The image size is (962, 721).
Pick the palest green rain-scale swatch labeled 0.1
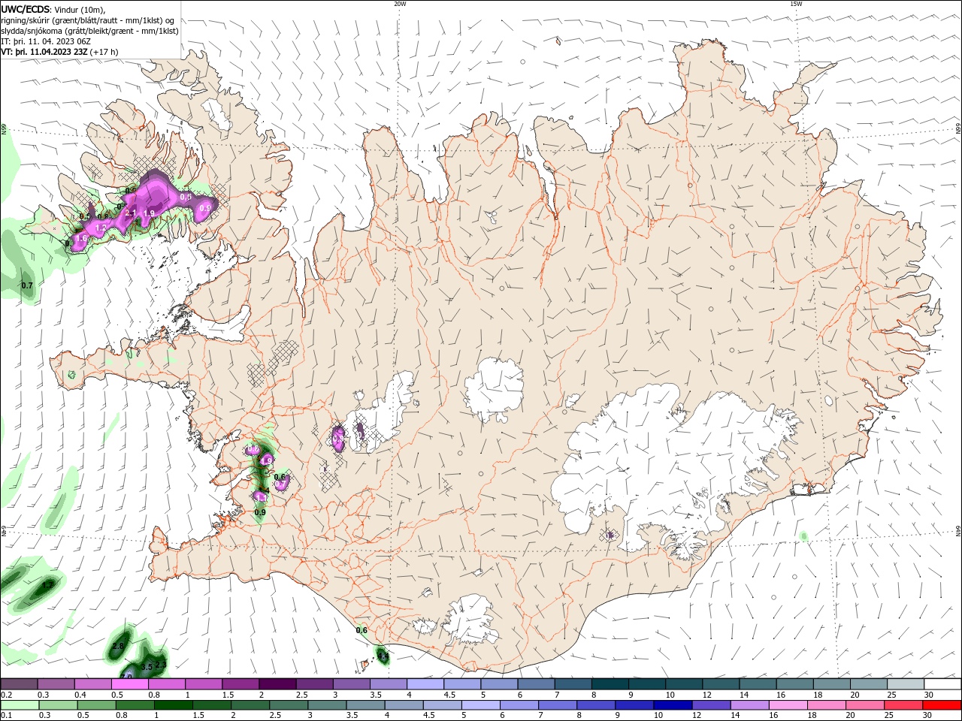[19, 705]
